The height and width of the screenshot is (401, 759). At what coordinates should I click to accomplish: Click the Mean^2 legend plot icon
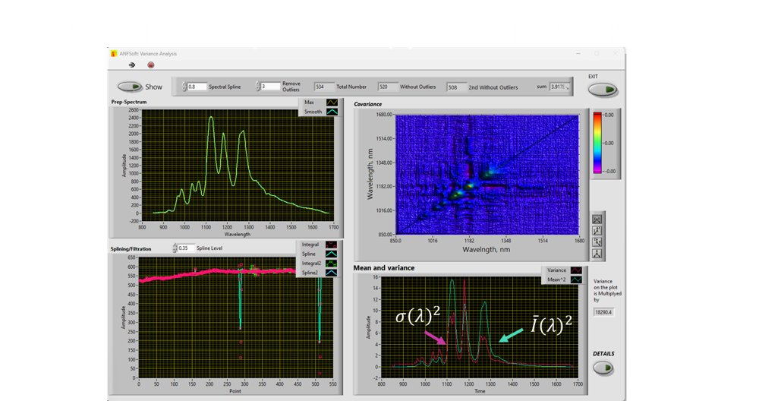coord(576,279)
